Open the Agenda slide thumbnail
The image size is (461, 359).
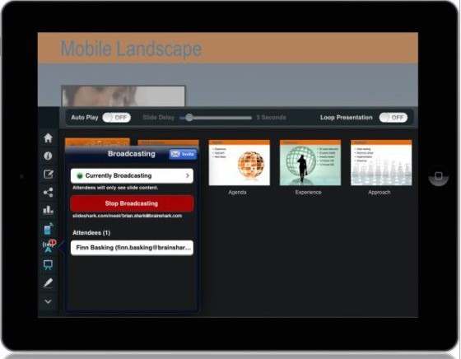239,163
